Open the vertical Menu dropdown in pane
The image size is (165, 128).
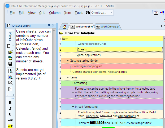coord(10,37)
